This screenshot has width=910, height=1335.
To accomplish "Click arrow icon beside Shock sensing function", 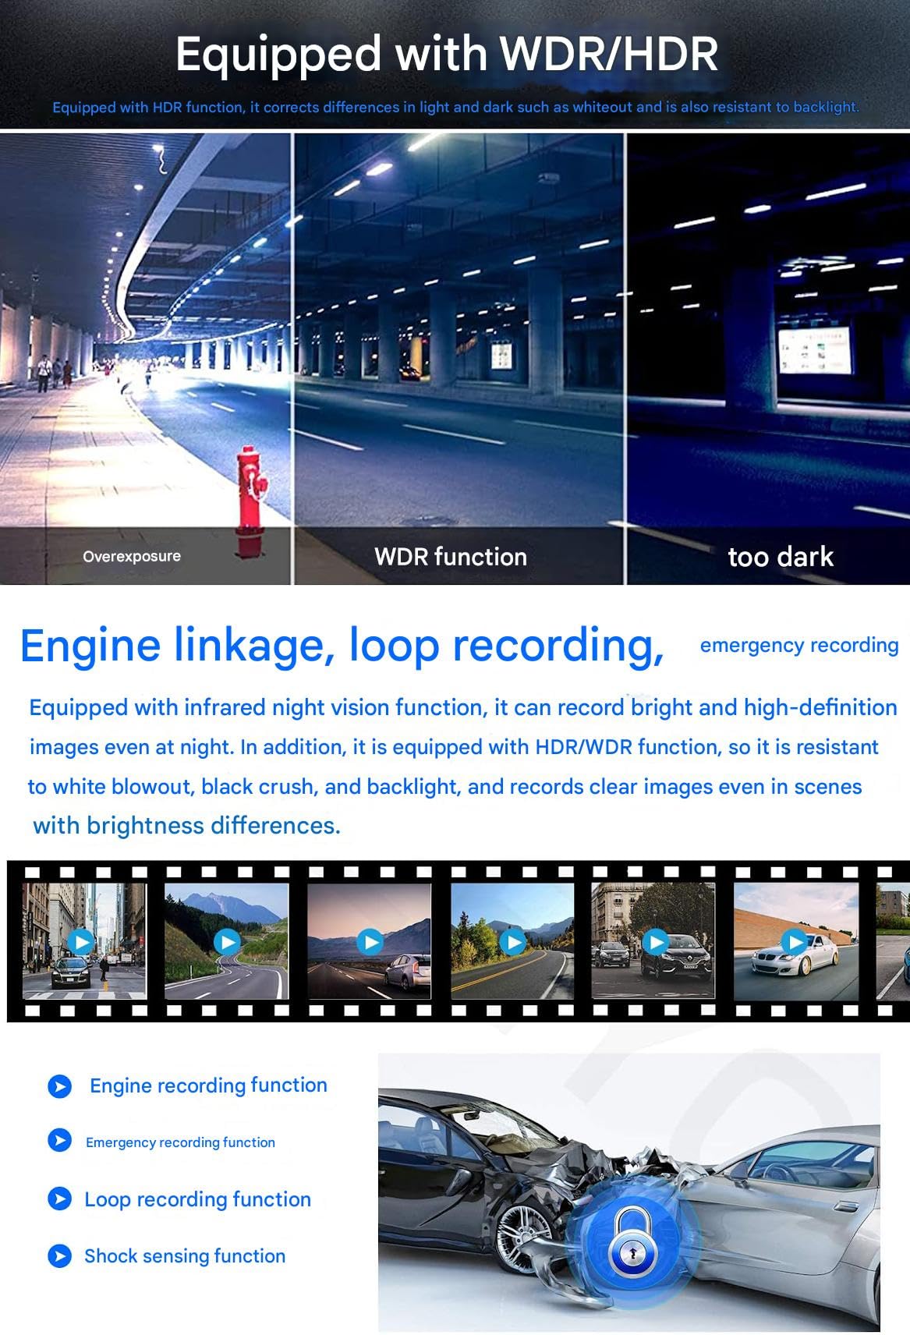I will pyautogui.click(x=59, y=1255).
